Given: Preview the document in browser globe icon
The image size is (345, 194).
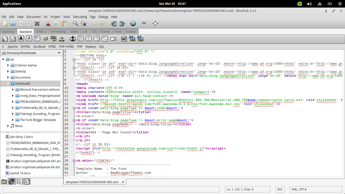Looking at the screenshot, I should point(133,23).
